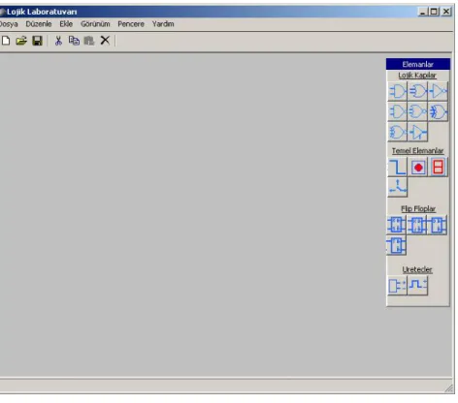Choose the switch element under Temel Elemanlar
Screen dimensions: 458x403
point(397,187)
